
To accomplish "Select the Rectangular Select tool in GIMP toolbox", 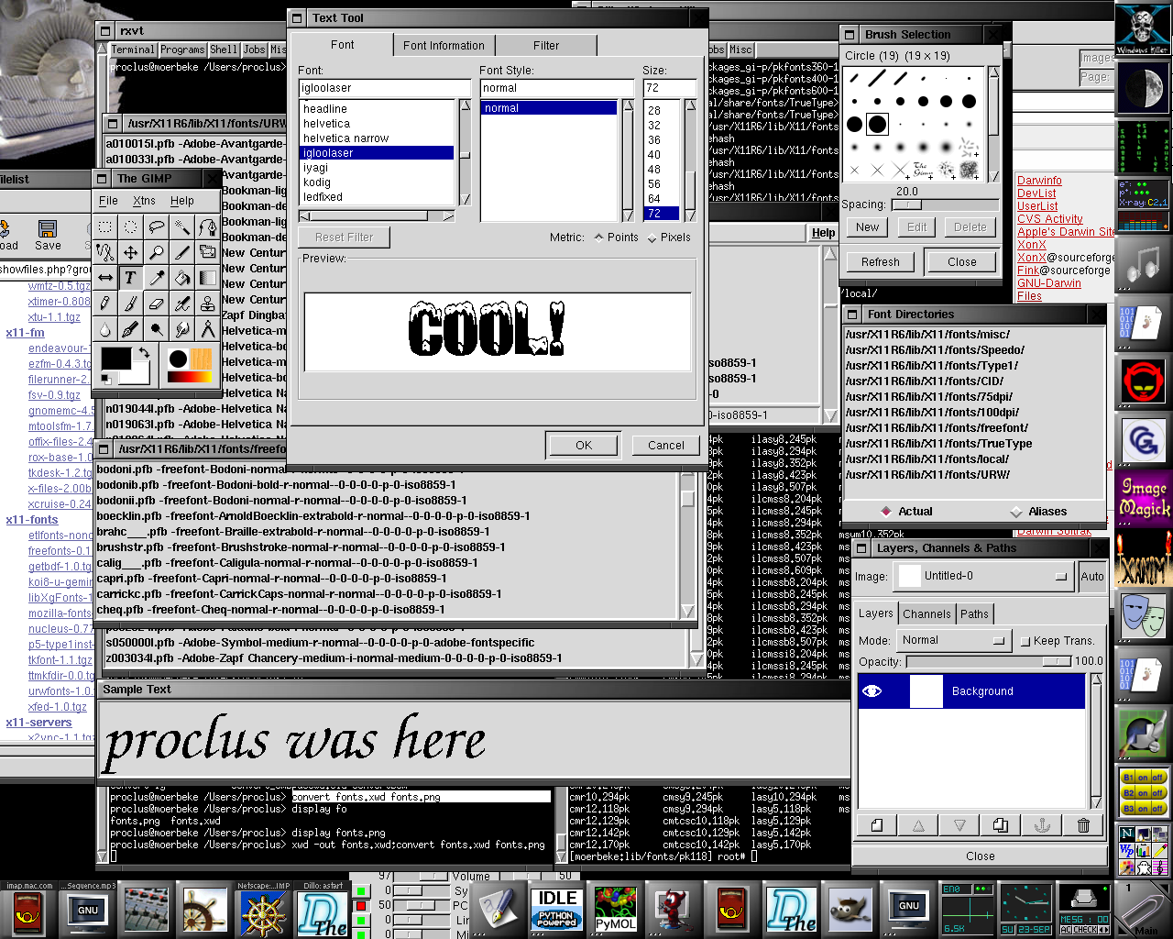I will pyautogui.click(x=105, y=226).
